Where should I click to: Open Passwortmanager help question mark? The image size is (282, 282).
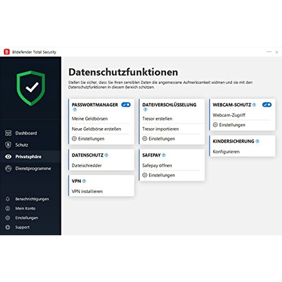(x=75, y=110)
